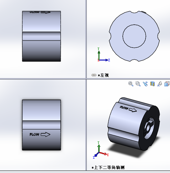Toggle the Section View tool
This screenshot has height=173, width=170.
[x=152, y=84]
